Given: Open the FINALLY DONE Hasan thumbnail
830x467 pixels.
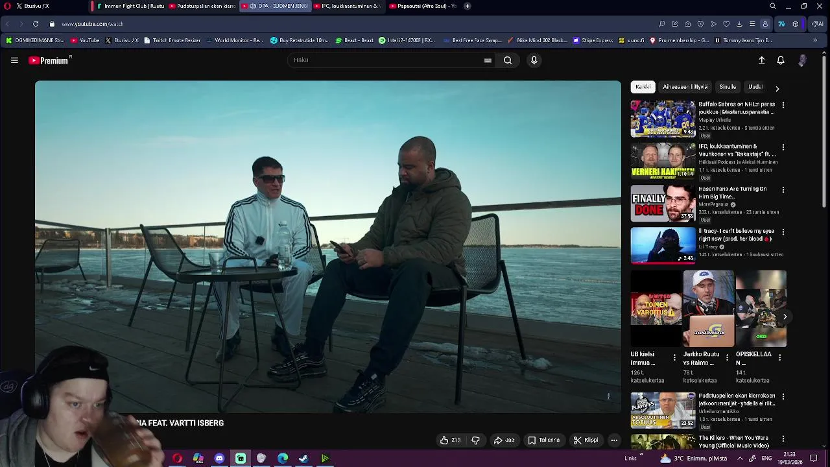Looking at the screenshot, I should (x=663, y=203).
